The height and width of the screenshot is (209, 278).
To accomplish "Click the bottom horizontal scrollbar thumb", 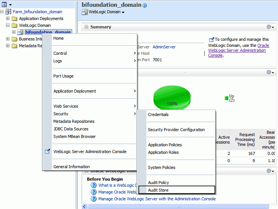I will [x=178, y=206].
